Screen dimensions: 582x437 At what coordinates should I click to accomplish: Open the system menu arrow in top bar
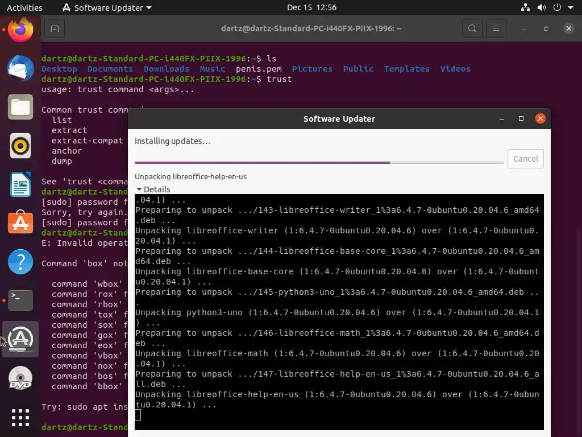coord(571,7)
